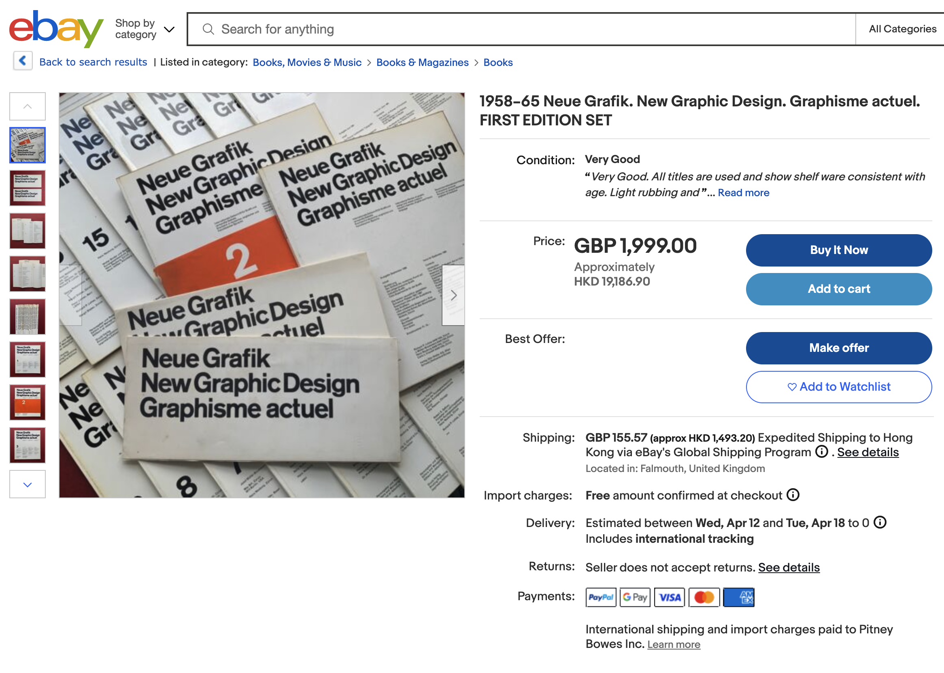Focus the Search for anything field

coord(521,29)
